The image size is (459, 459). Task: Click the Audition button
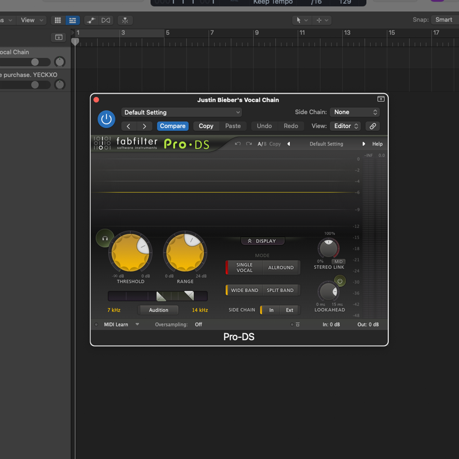pos(158,310)
